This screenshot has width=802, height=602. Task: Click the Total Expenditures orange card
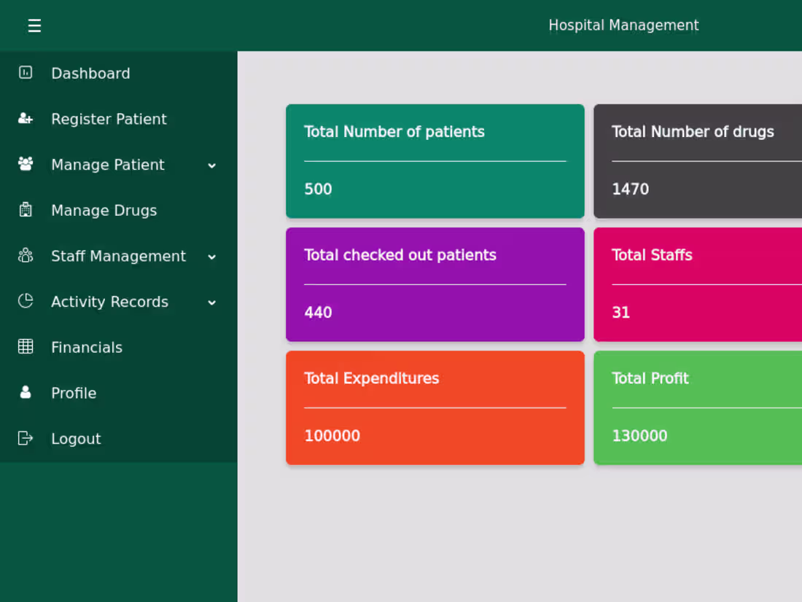click(435, 407)
